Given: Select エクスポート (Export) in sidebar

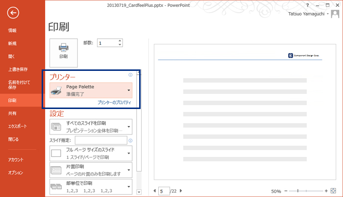Looking at the screenshot, I should [17, 126].
